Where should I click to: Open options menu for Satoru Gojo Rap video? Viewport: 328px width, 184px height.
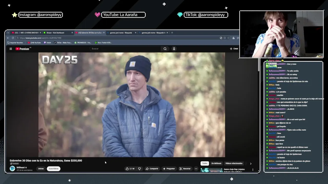(x=253, y=170)
